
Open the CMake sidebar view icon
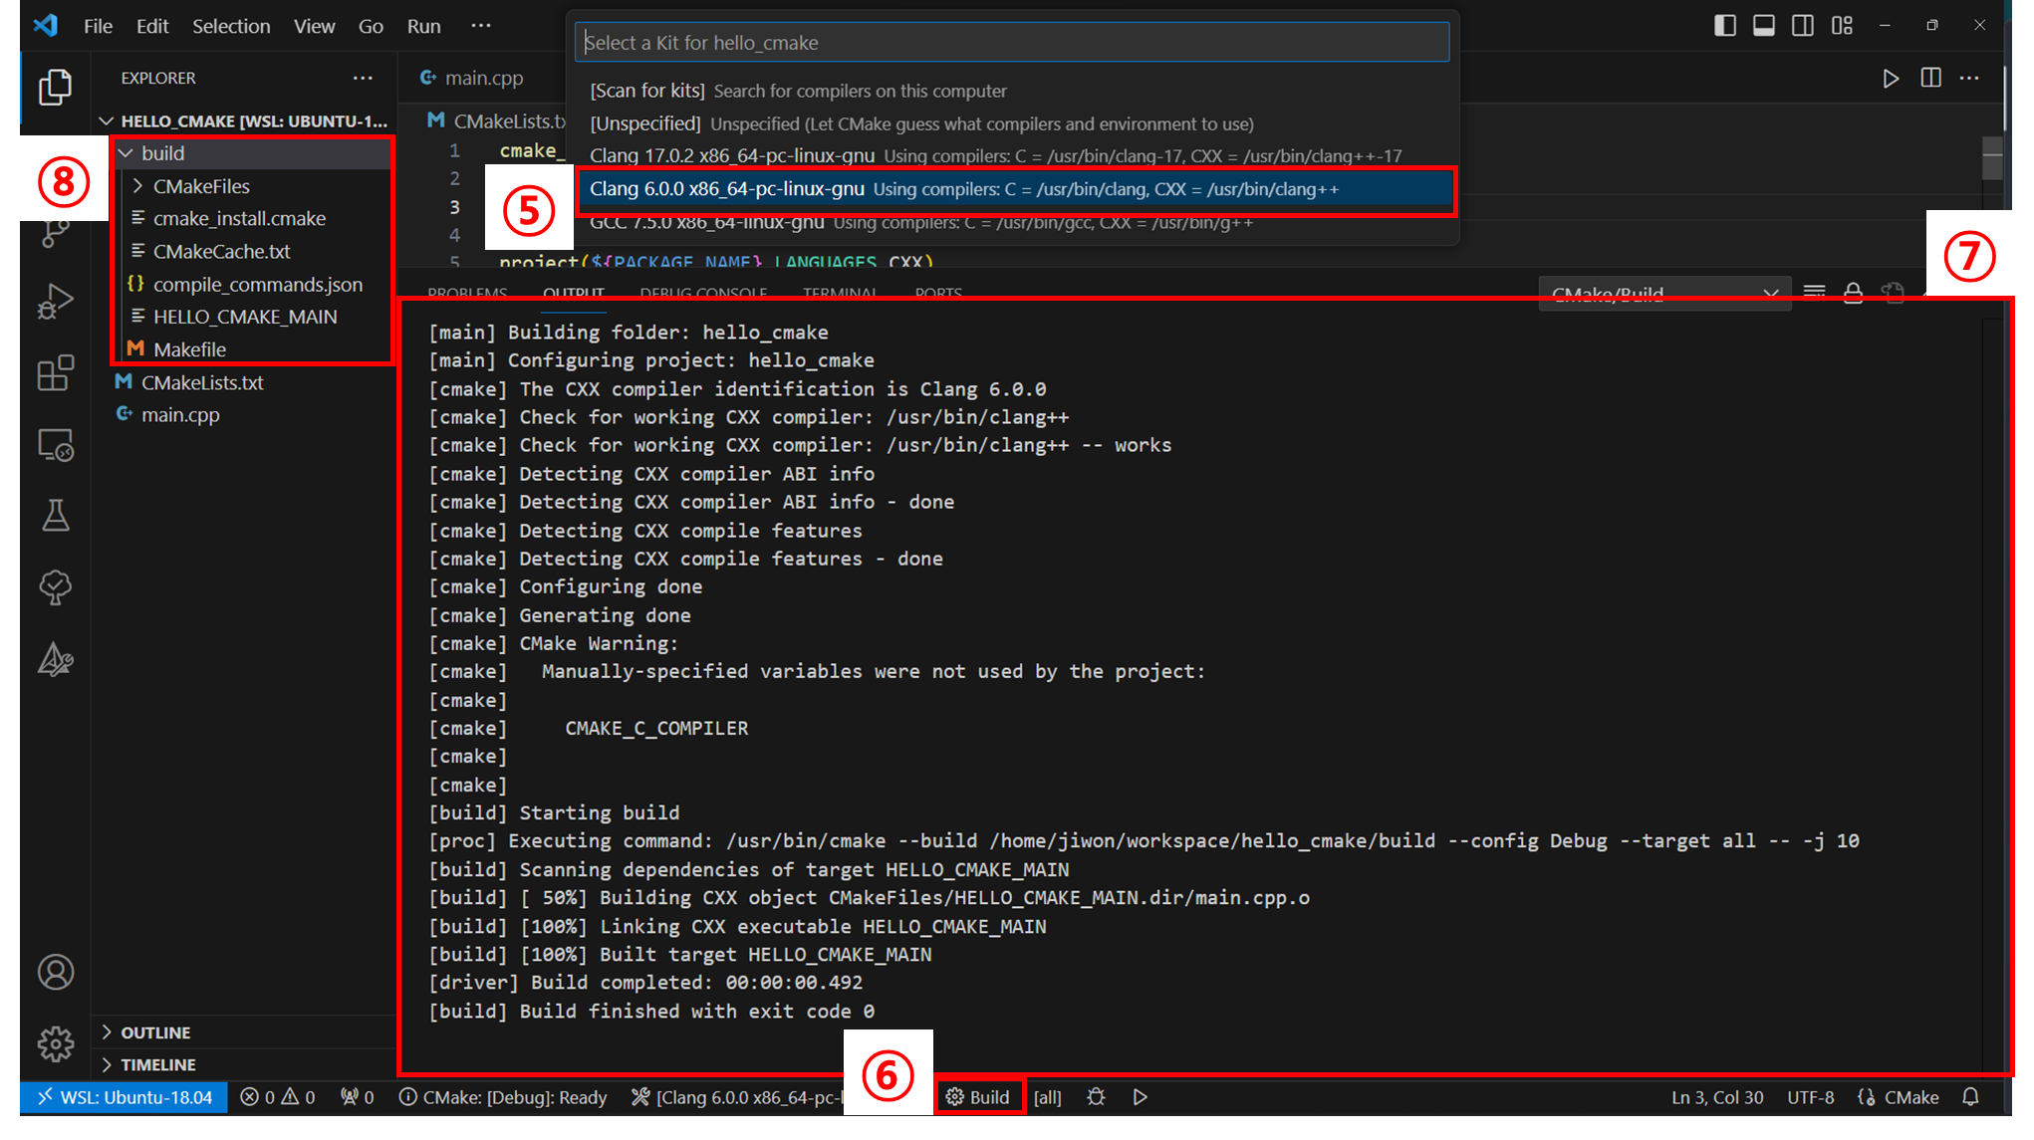(x=55, y=659)
